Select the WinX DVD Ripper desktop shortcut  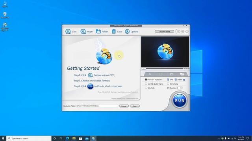point(5,27)
